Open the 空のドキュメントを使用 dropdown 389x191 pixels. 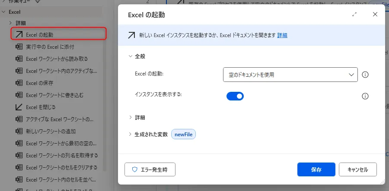(290, 75)
